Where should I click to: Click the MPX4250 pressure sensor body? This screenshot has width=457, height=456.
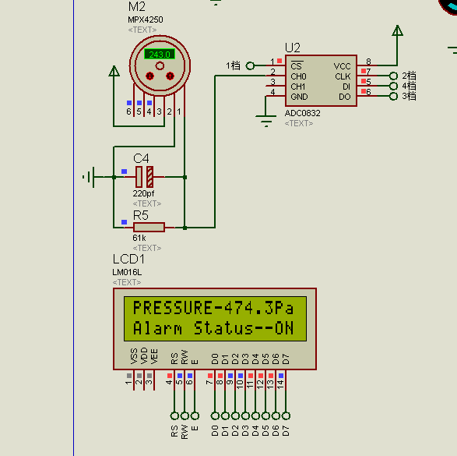(x=160, y=65)
